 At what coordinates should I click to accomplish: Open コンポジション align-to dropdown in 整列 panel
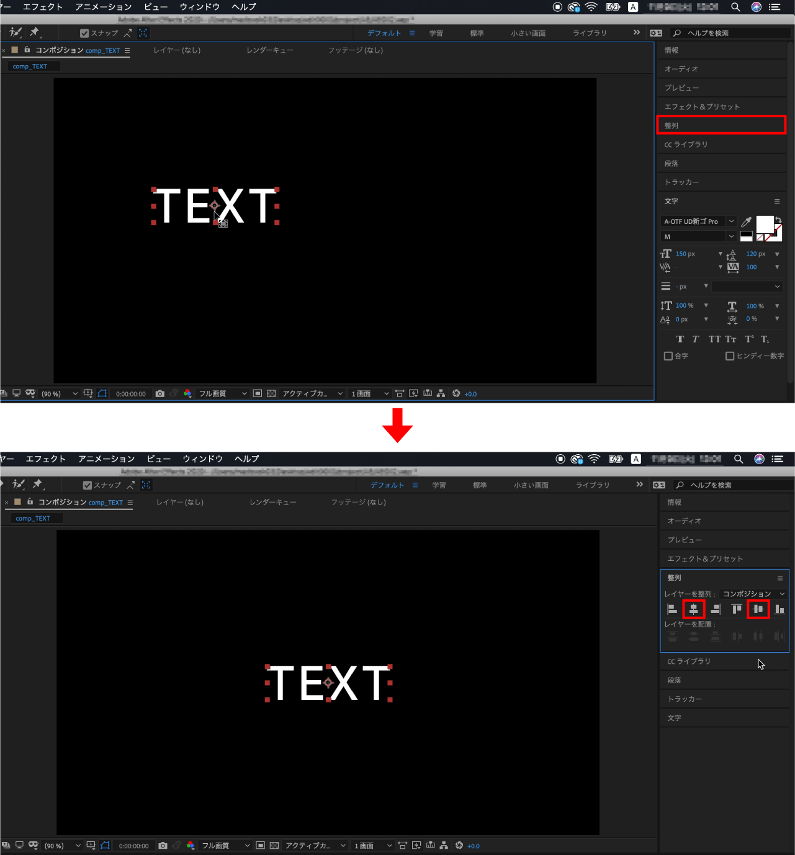753,594
